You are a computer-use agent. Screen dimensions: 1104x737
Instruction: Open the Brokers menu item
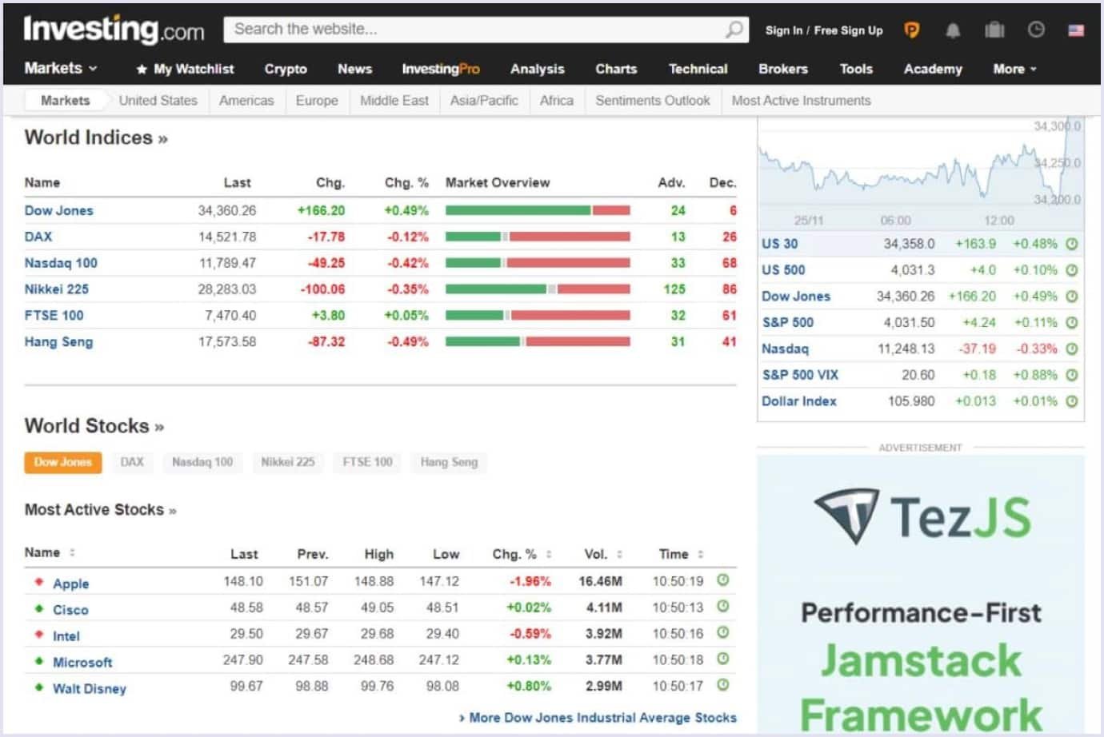click(783, 70)
